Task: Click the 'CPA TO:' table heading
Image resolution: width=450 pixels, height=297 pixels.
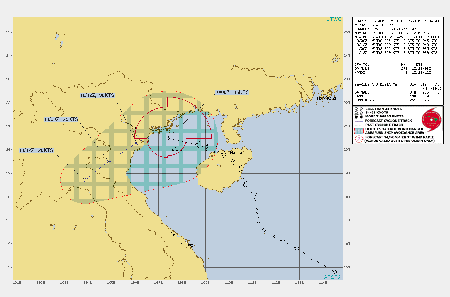Action: pos(362,65)
